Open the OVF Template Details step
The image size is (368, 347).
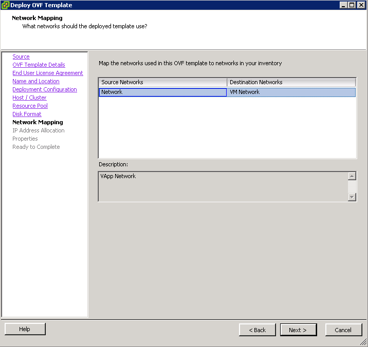tap(39, 65)
